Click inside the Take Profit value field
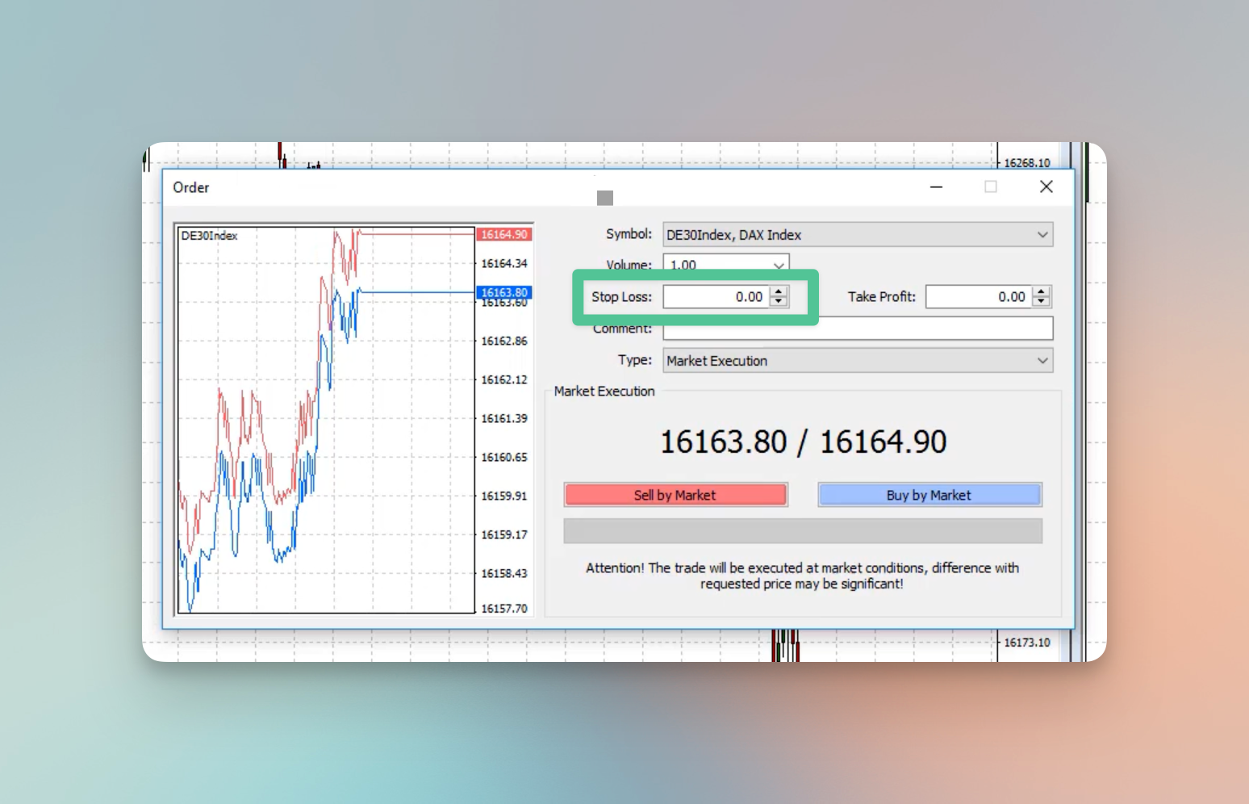This screenshot has width=1249, height=804. pos(977,297)
